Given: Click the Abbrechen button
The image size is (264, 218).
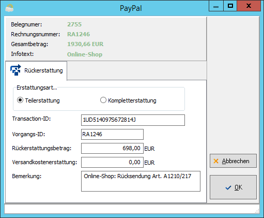Looking at the screenshot, I should click(x=233, y=161).
